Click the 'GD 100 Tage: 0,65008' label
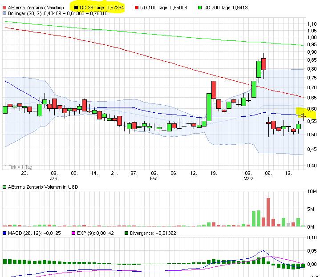This screenshot has height=277, width=320. coord(163,8)
